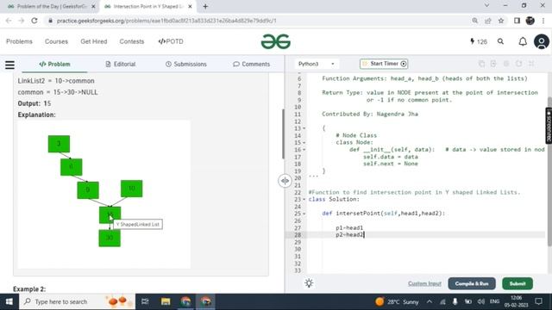Go to the POTD page
The image size is (552, 310).
click(171, 41)
